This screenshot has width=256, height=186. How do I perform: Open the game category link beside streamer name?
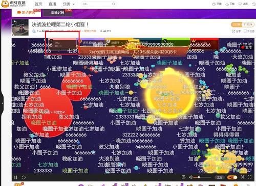tap(90, 31)
